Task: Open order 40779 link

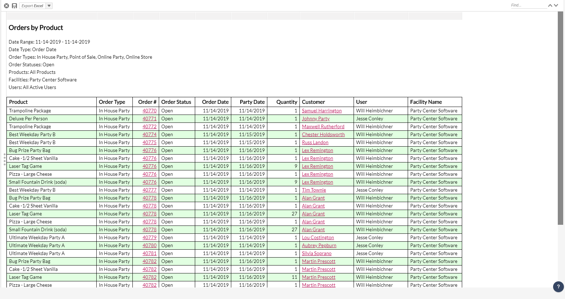Action: 149,237
